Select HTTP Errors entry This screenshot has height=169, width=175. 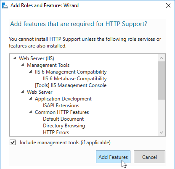[x=56, y=132]
